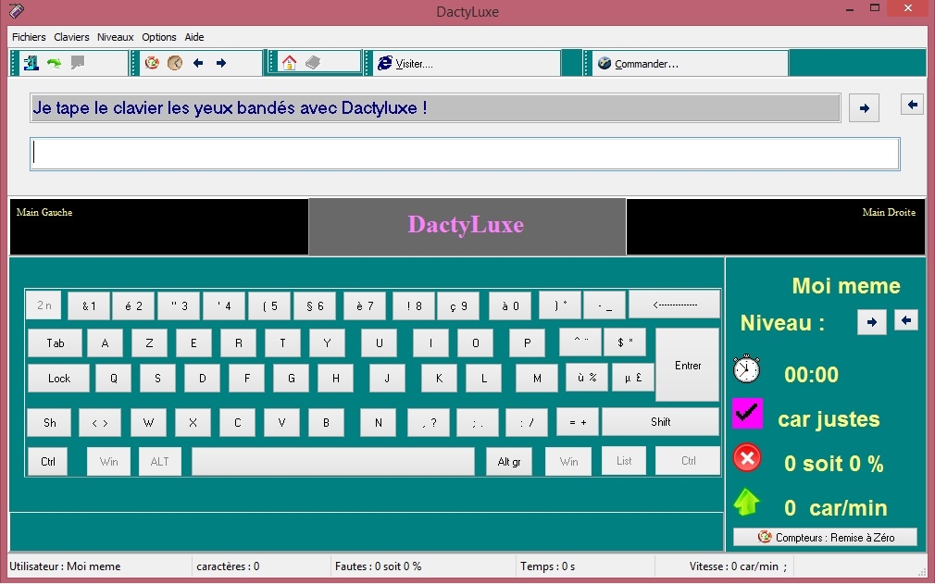The width and height of the screenshot is (935, 585).
Task: Open the Fichiers menu
Action: point(29,37)
